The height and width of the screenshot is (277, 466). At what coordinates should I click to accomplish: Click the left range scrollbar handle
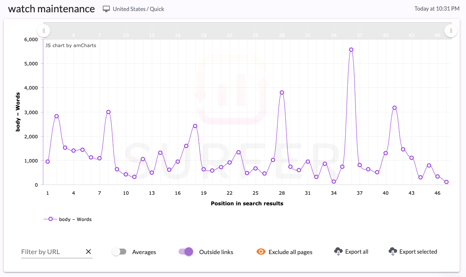point(44,31)
